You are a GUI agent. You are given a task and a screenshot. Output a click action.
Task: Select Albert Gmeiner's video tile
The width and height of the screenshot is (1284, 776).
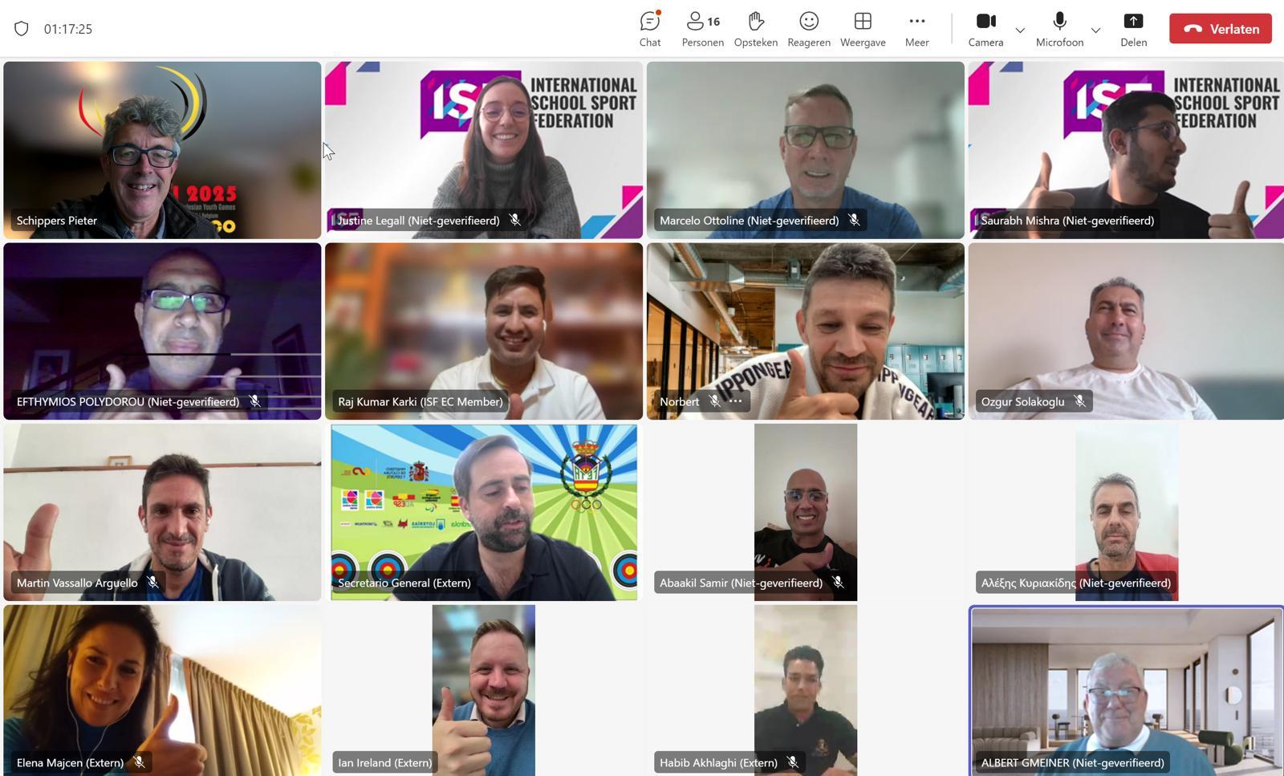coord(1126,682)
